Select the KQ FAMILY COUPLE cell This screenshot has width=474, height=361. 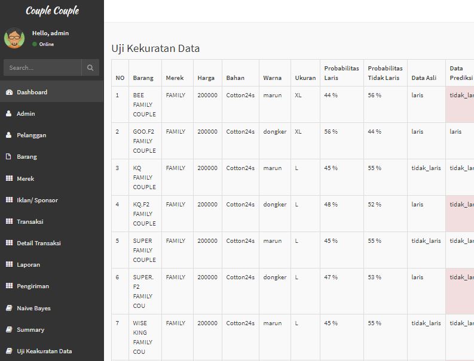(145, 177)
